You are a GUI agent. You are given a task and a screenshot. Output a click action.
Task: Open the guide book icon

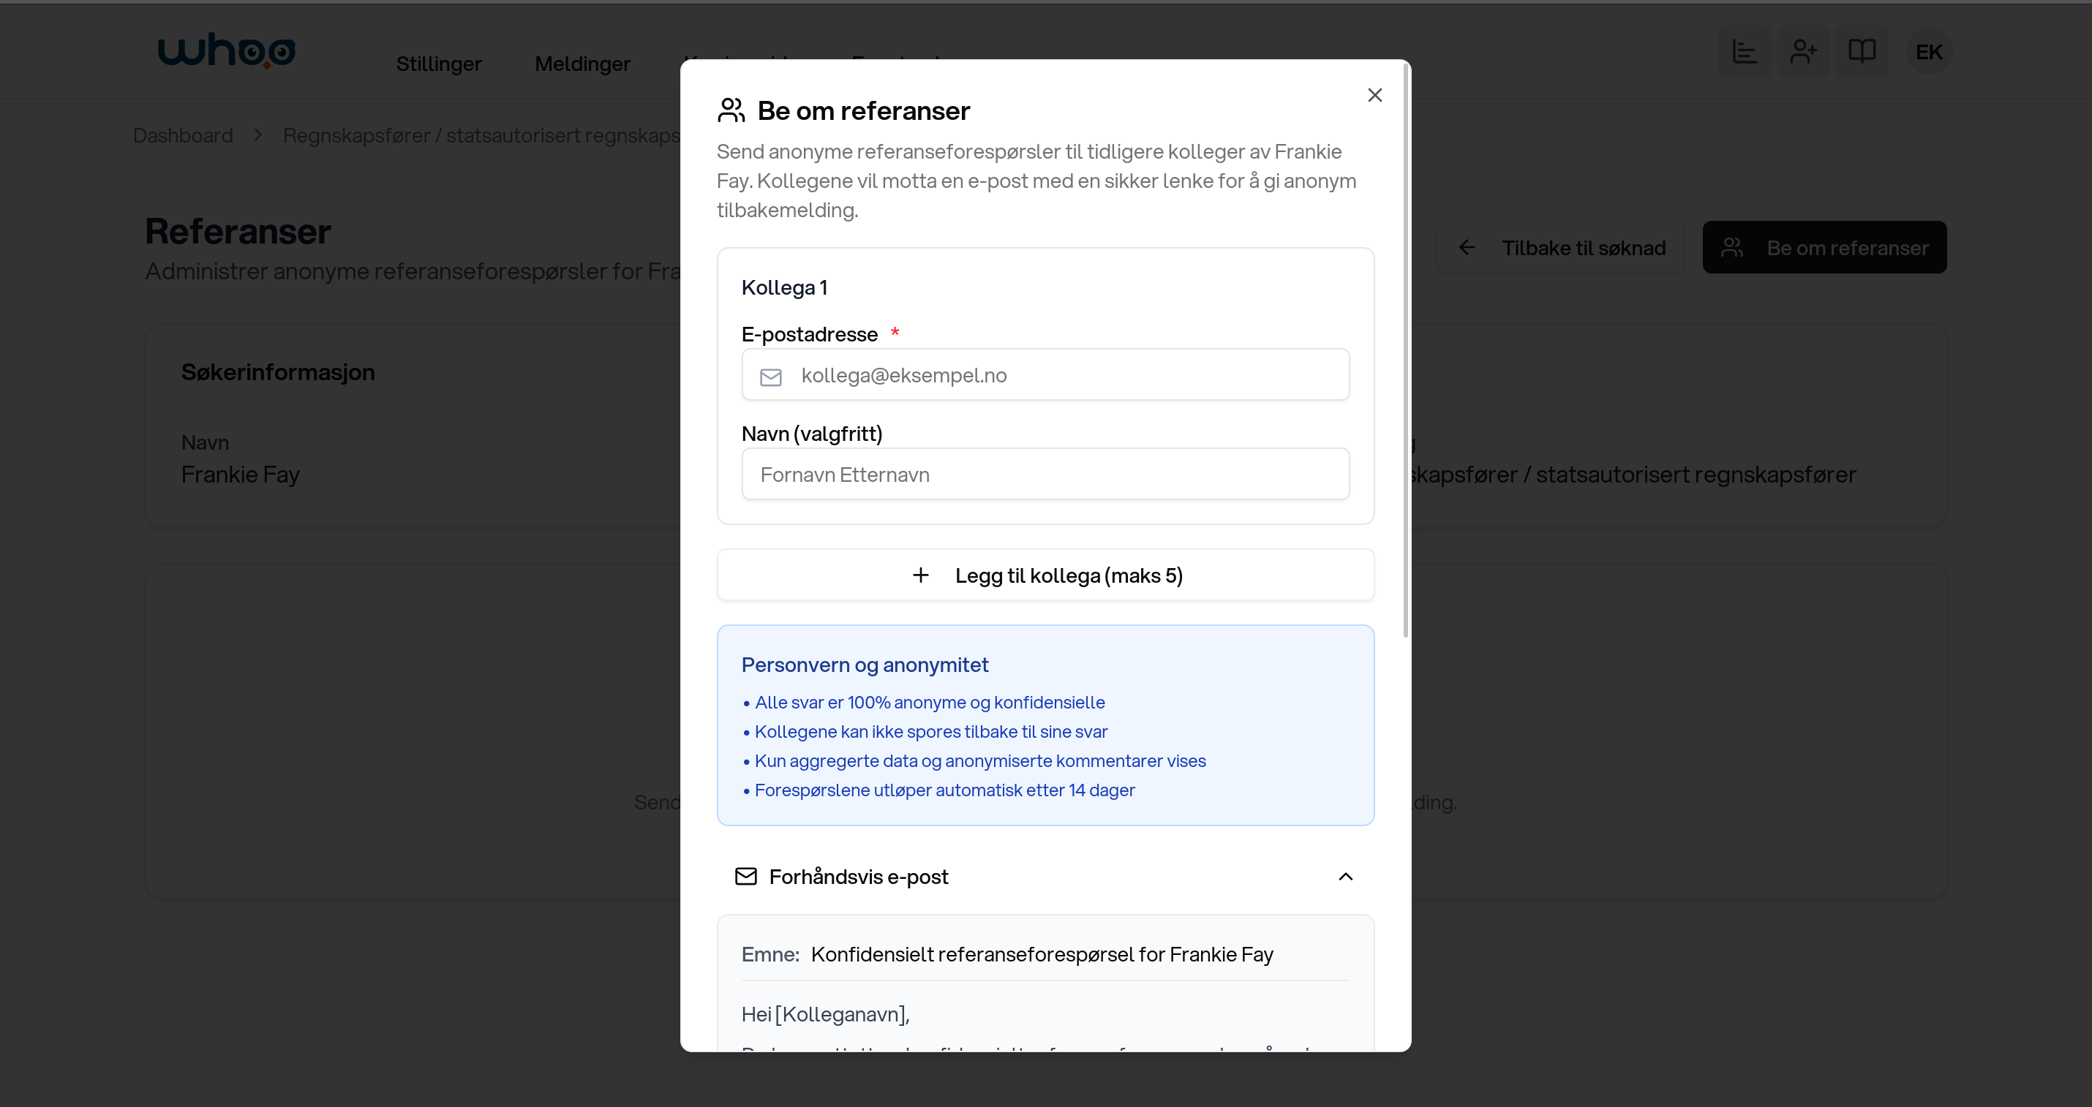tap(1863, 51)
